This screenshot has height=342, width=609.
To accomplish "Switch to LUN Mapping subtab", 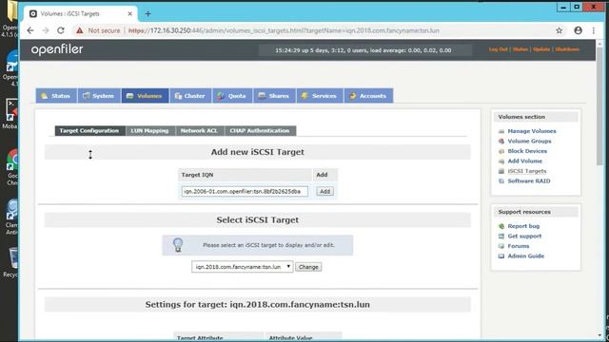I will pos(150,131).
